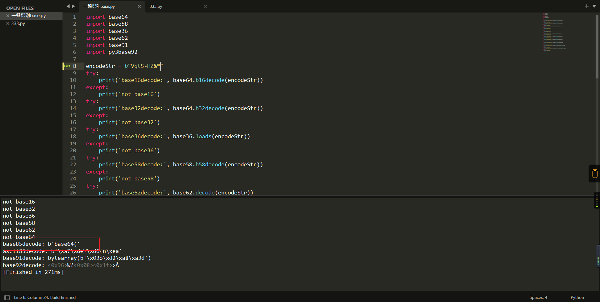Close 333.py in the Open Files sidebar
This screenshot has width=600, height=302.
(x=8, y=23)
